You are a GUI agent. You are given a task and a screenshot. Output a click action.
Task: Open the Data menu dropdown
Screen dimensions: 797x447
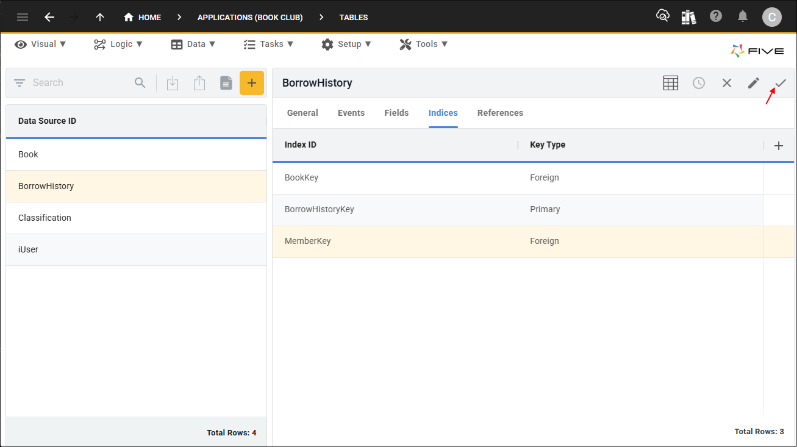193,44
